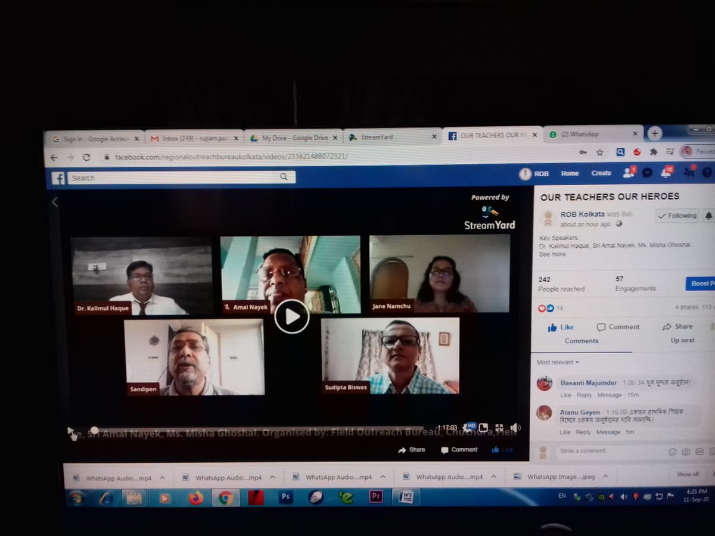Open Create in Facebook header
Image resolution: width=715 pixels, height=536 pixels.
coord(601,173)
